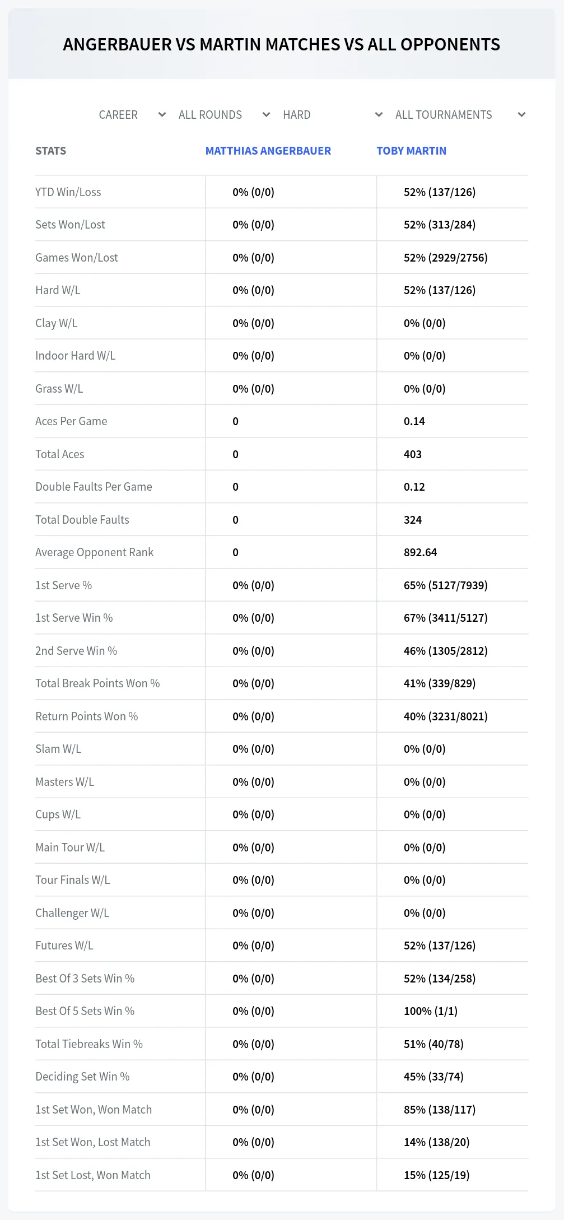Select the Average Opponent Rank row label

pyautogui.click(x=94, y=552)
